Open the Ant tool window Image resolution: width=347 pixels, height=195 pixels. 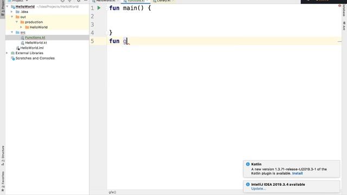pos(344,26)
